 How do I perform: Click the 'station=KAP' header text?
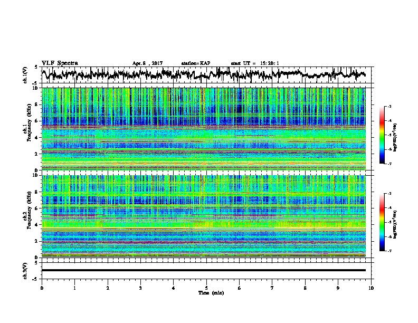click(196, 63)
